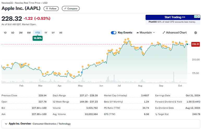Click the Beta (5Y Monthly) label
This screenshot has width=204, height=130.
point(113,102)
